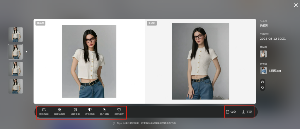
Task: Click the 商品图 badge on the left image
Action: tap(40, 23)
